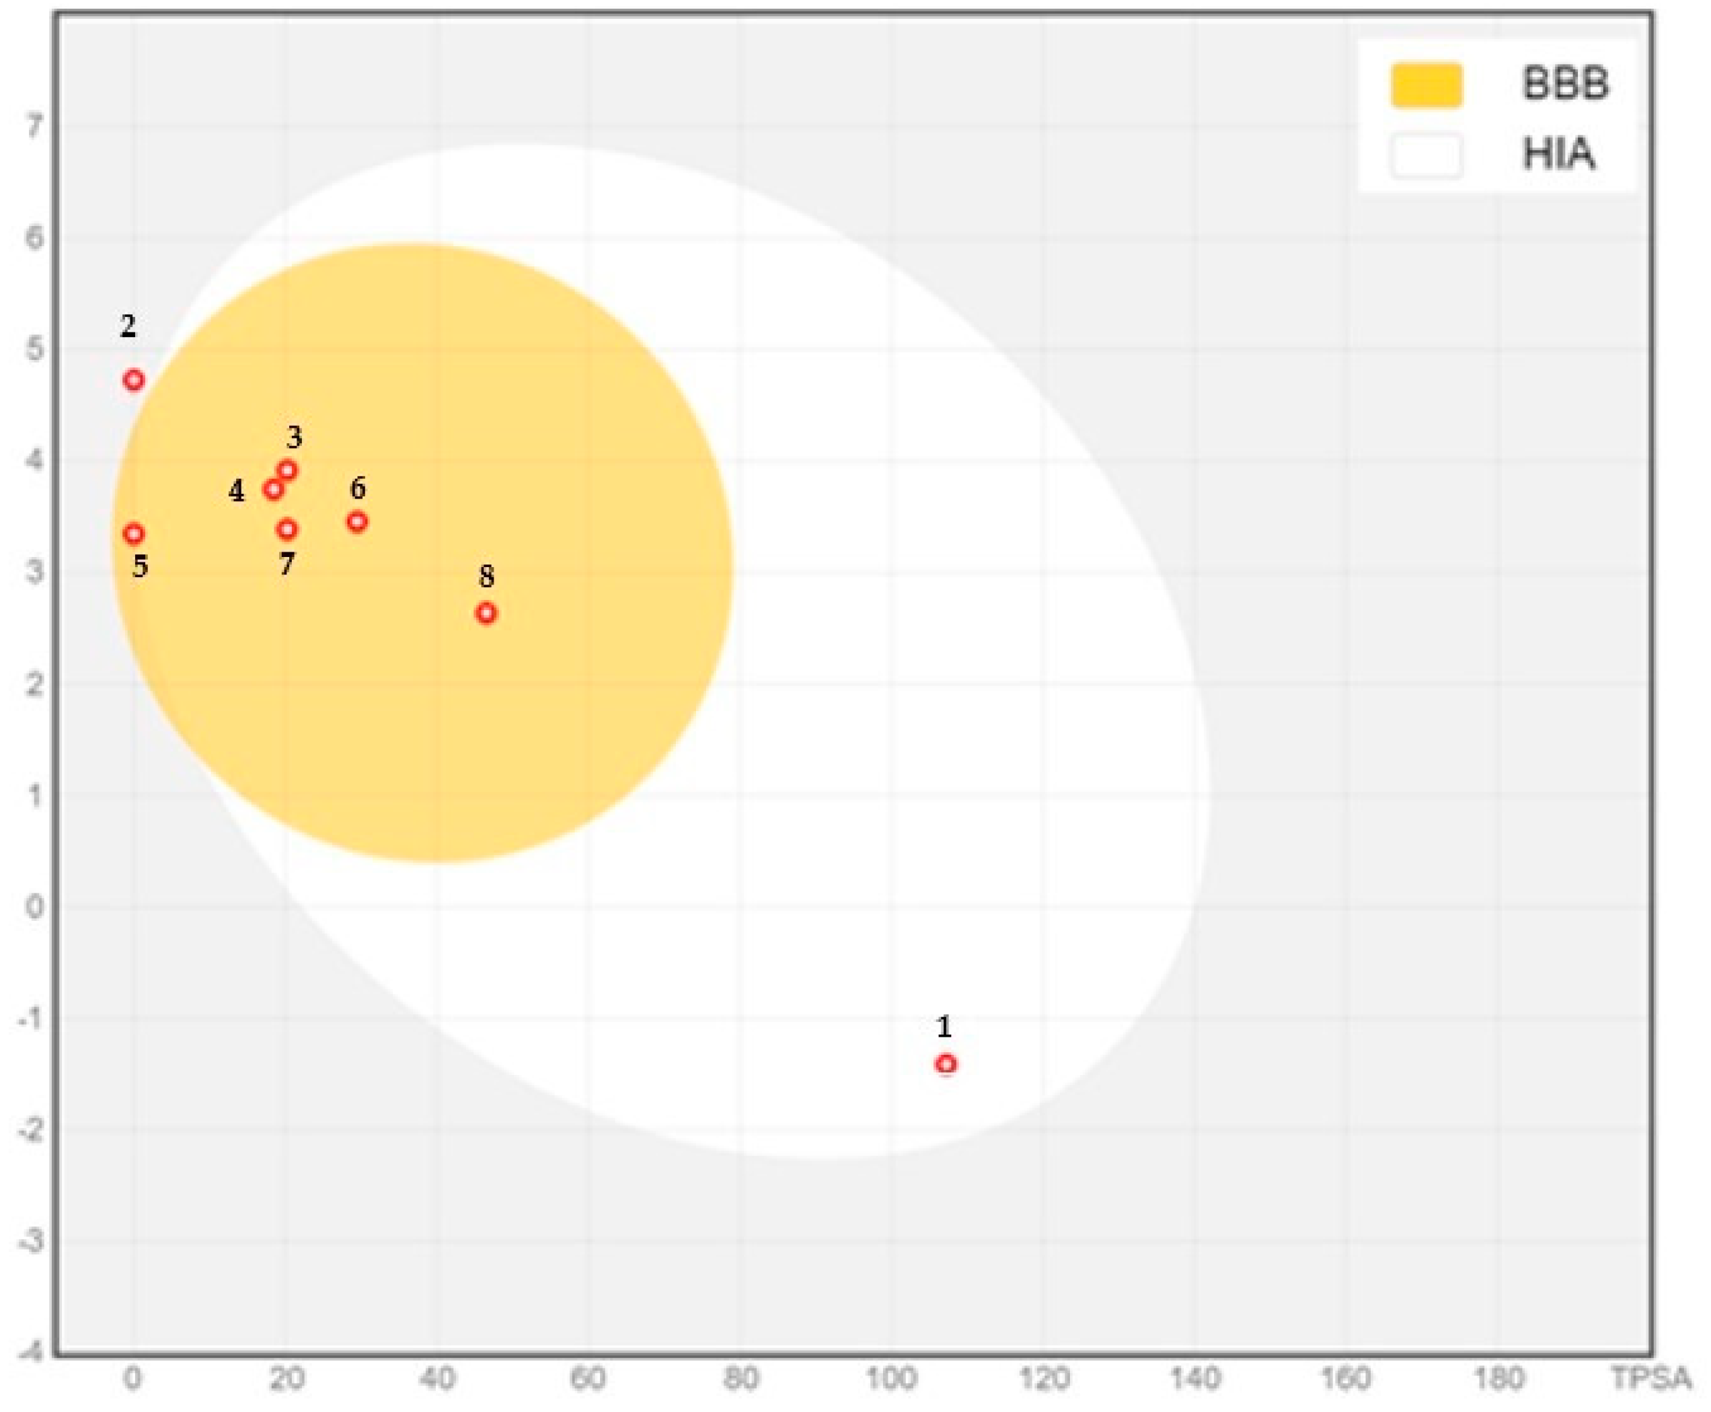Click the x-axis tick label 60
The image size is (1711, 1412).
(587, 1378)
